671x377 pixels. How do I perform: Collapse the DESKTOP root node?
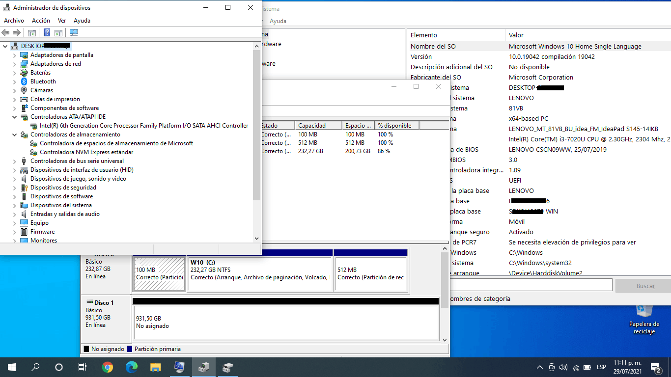coord(5,46)
